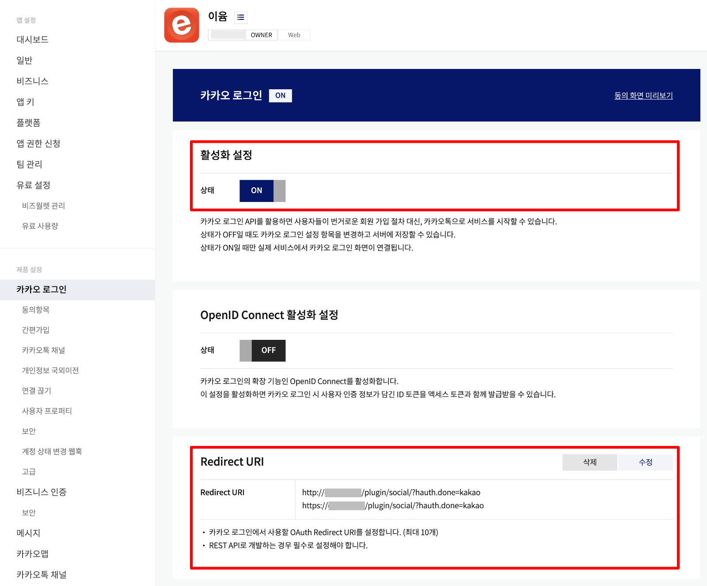
Task: Open the app list icon next to 이음
Action: (240, 17)
